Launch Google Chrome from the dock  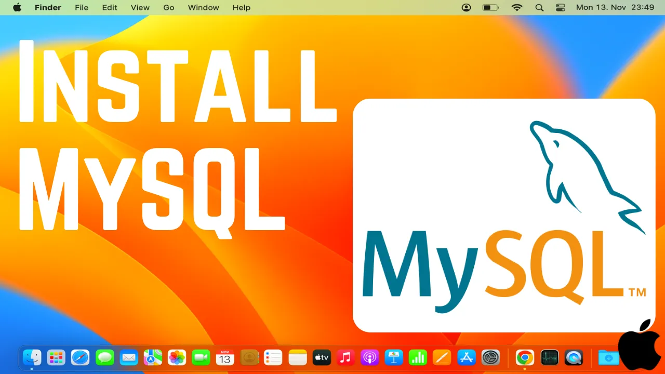click(525, 357)
